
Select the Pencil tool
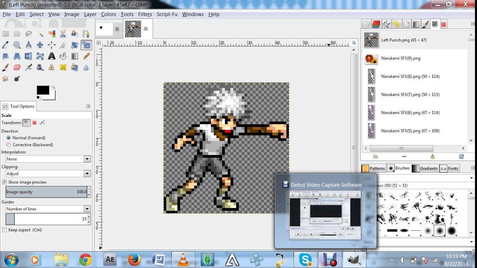coord(86,56)
